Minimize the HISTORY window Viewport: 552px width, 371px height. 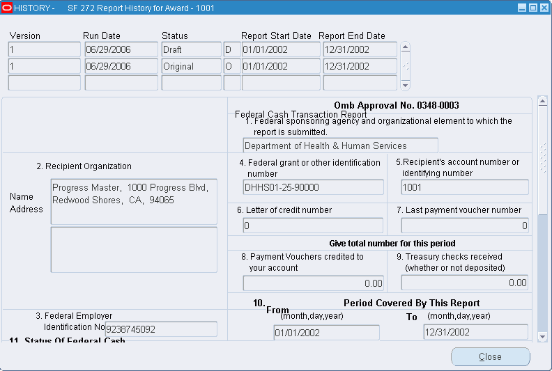coord(522,8)
